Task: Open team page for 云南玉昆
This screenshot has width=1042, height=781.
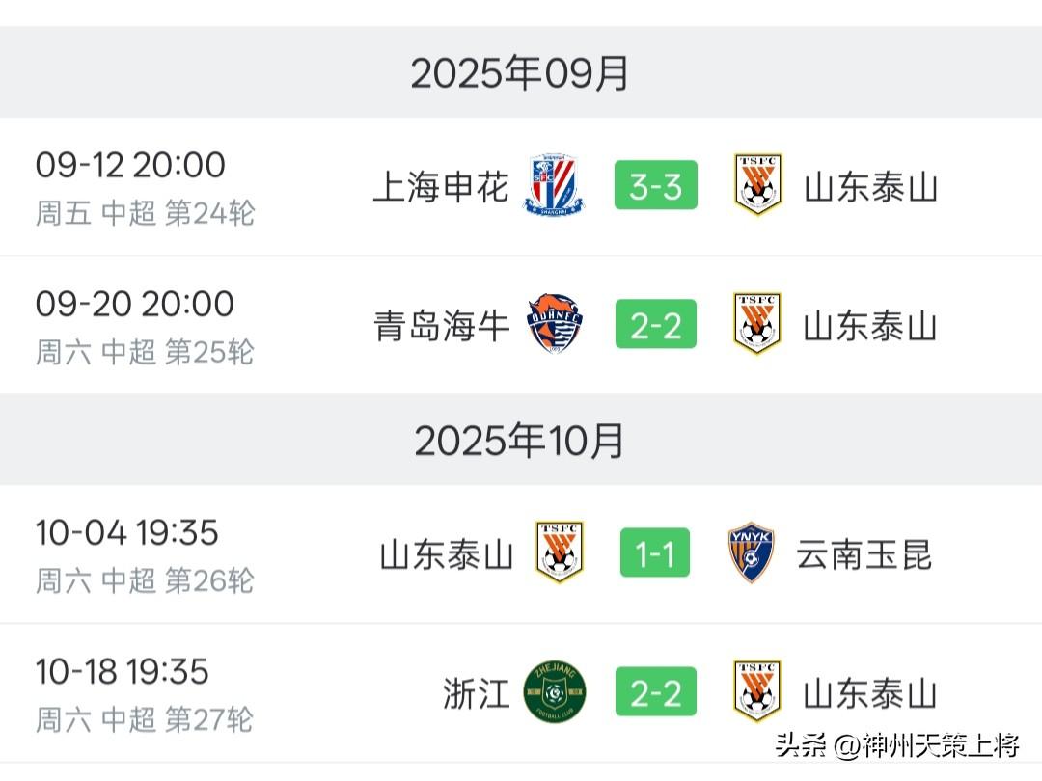Action: click(864, 554)
